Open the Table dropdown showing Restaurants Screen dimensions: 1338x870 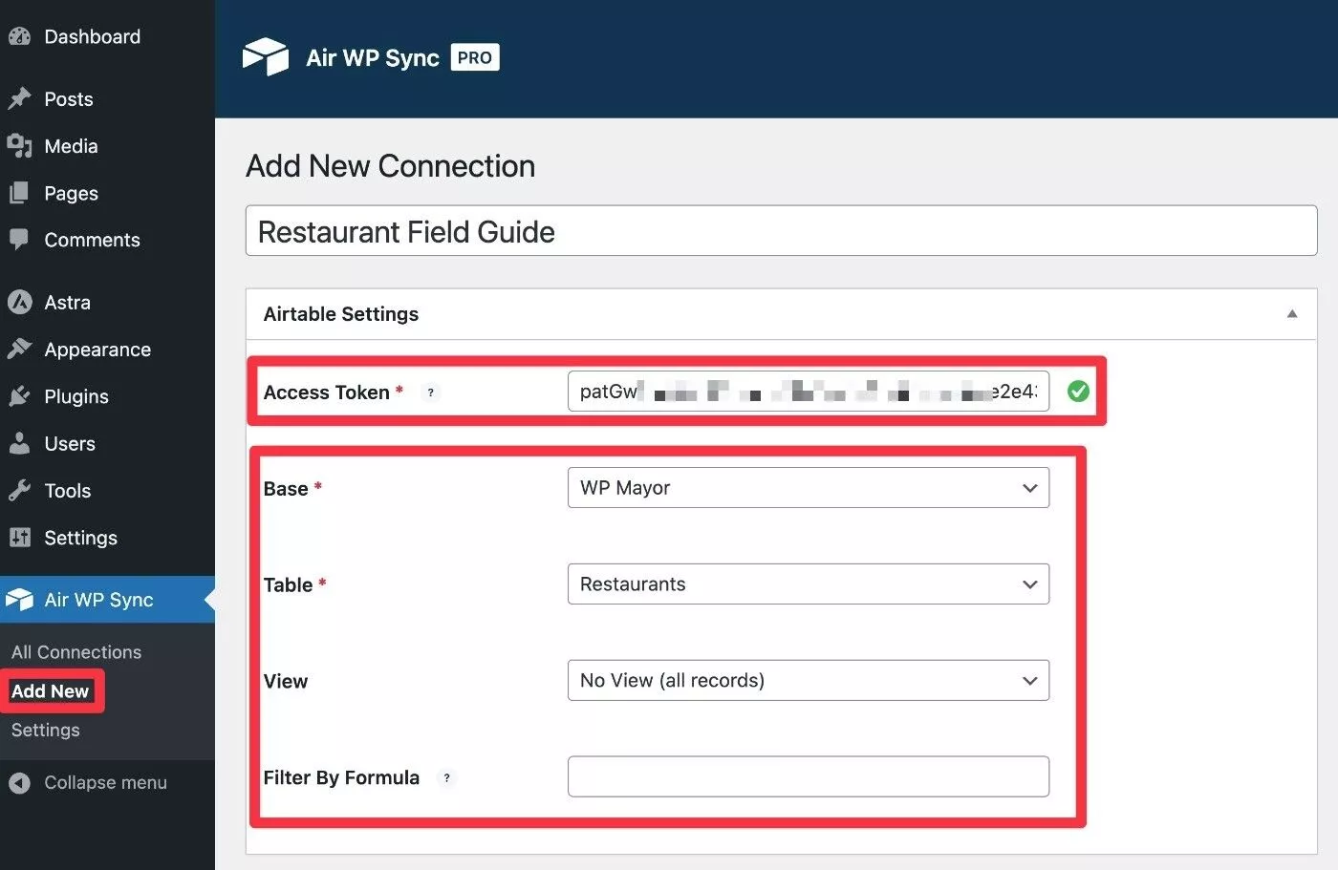click(x=809, y=584)
